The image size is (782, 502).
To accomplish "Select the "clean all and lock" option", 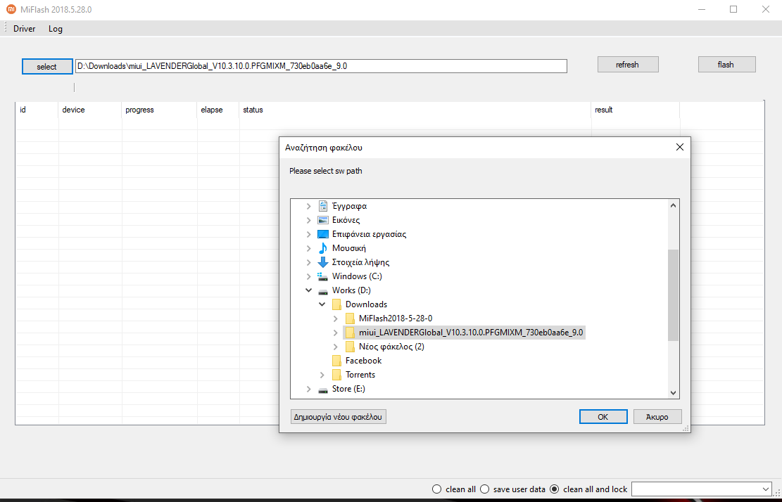I will click(x=554, y=489).
